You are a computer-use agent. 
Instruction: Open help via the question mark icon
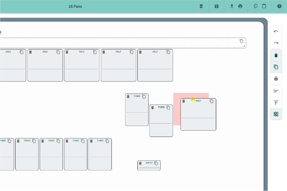(x=279, y=6)
